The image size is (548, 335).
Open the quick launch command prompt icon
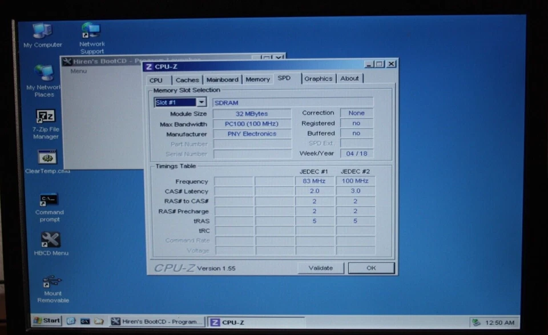point(85,321)
